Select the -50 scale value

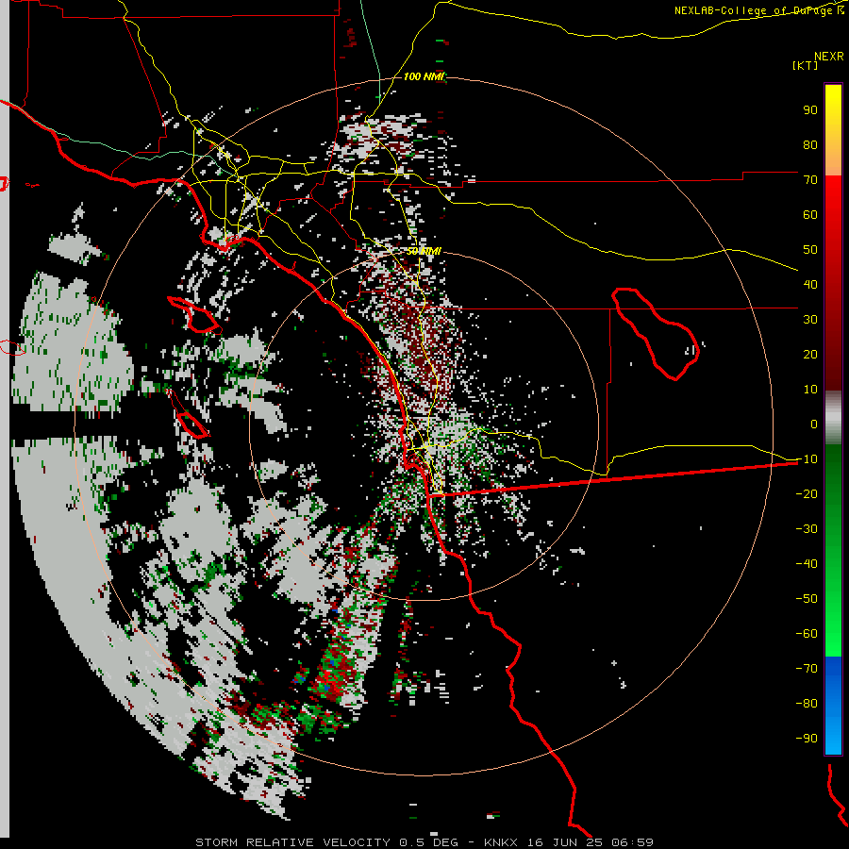(x=807, y=599)
